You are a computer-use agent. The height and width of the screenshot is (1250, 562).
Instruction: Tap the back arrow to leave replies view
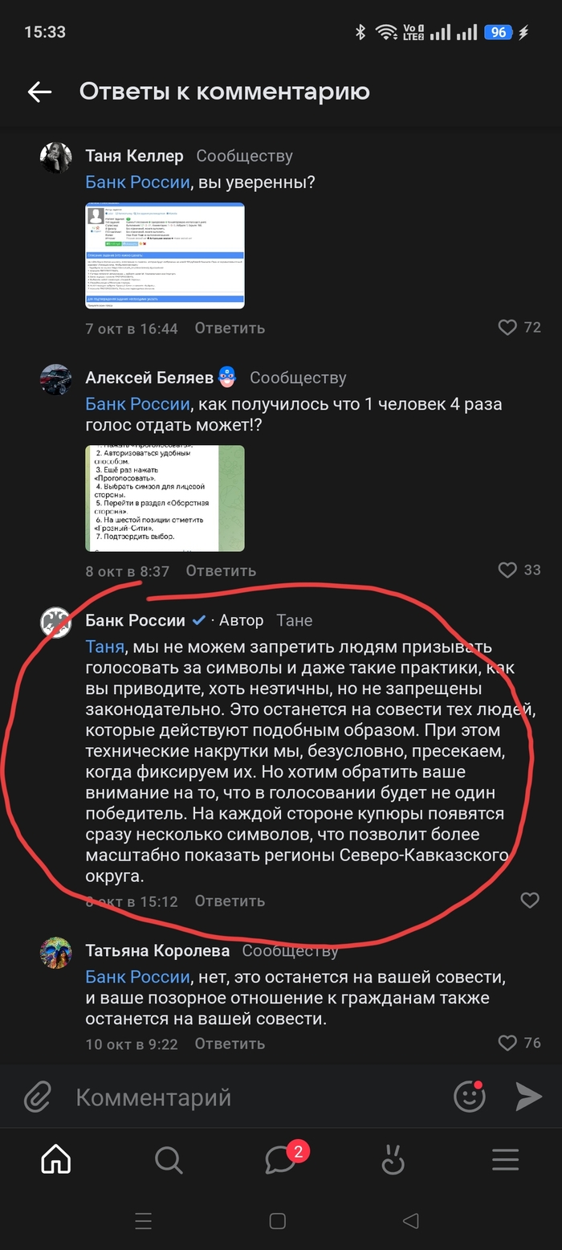click(39, 92)
